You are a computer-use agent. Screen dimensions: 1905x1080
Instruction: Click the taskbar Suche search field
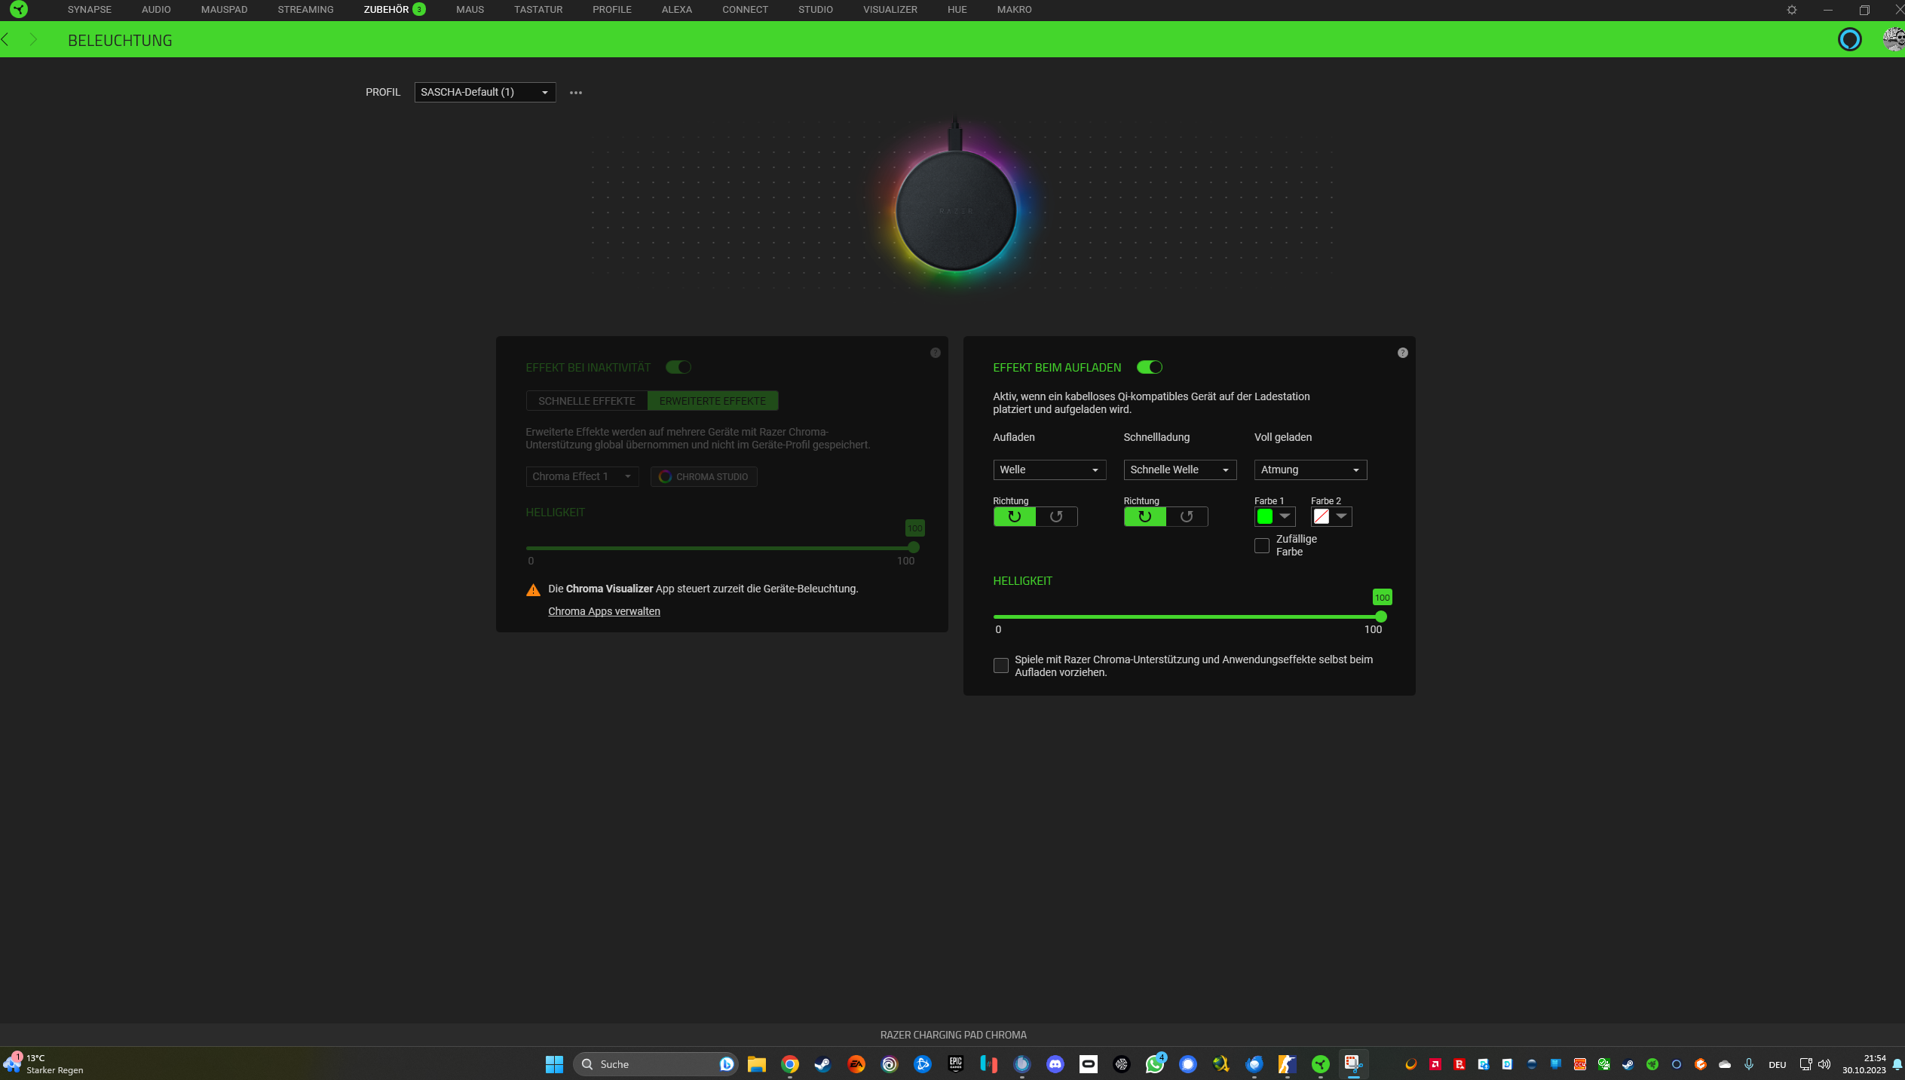coord(654,1064)
